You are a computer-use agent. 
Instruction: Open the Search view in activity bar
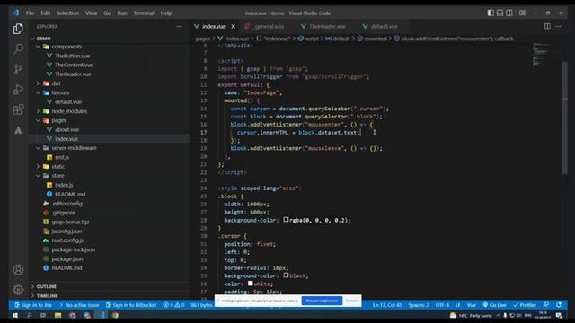pos(18,48)
